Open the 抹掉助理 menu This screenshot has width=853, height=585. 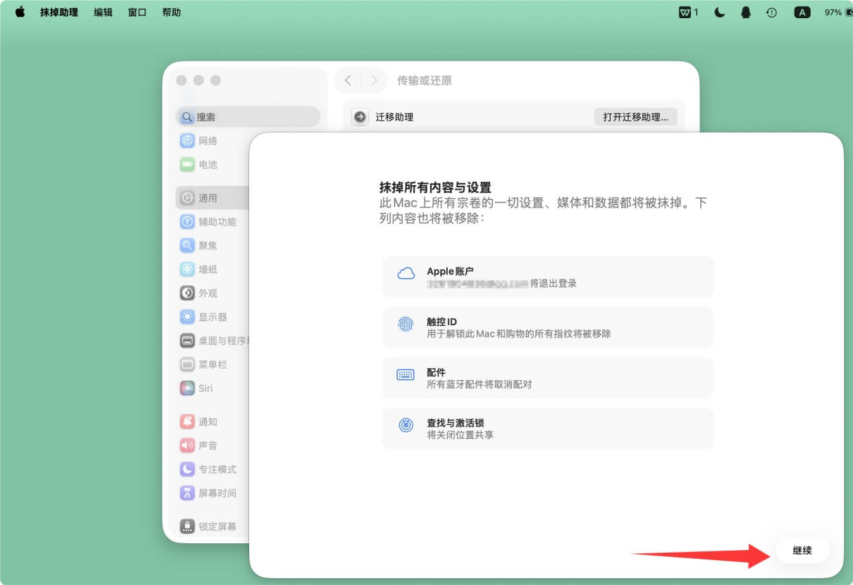point(61,11)
